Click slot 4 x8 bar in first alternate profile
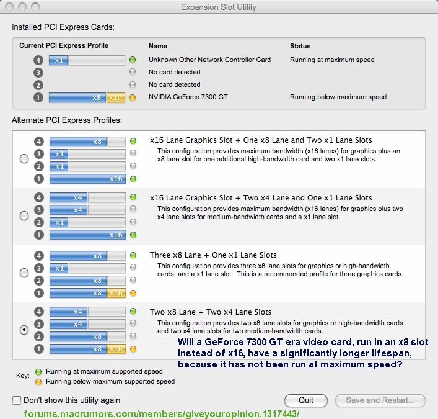The height and width of the screenshot is (419, 438). [x=78, y=142]
